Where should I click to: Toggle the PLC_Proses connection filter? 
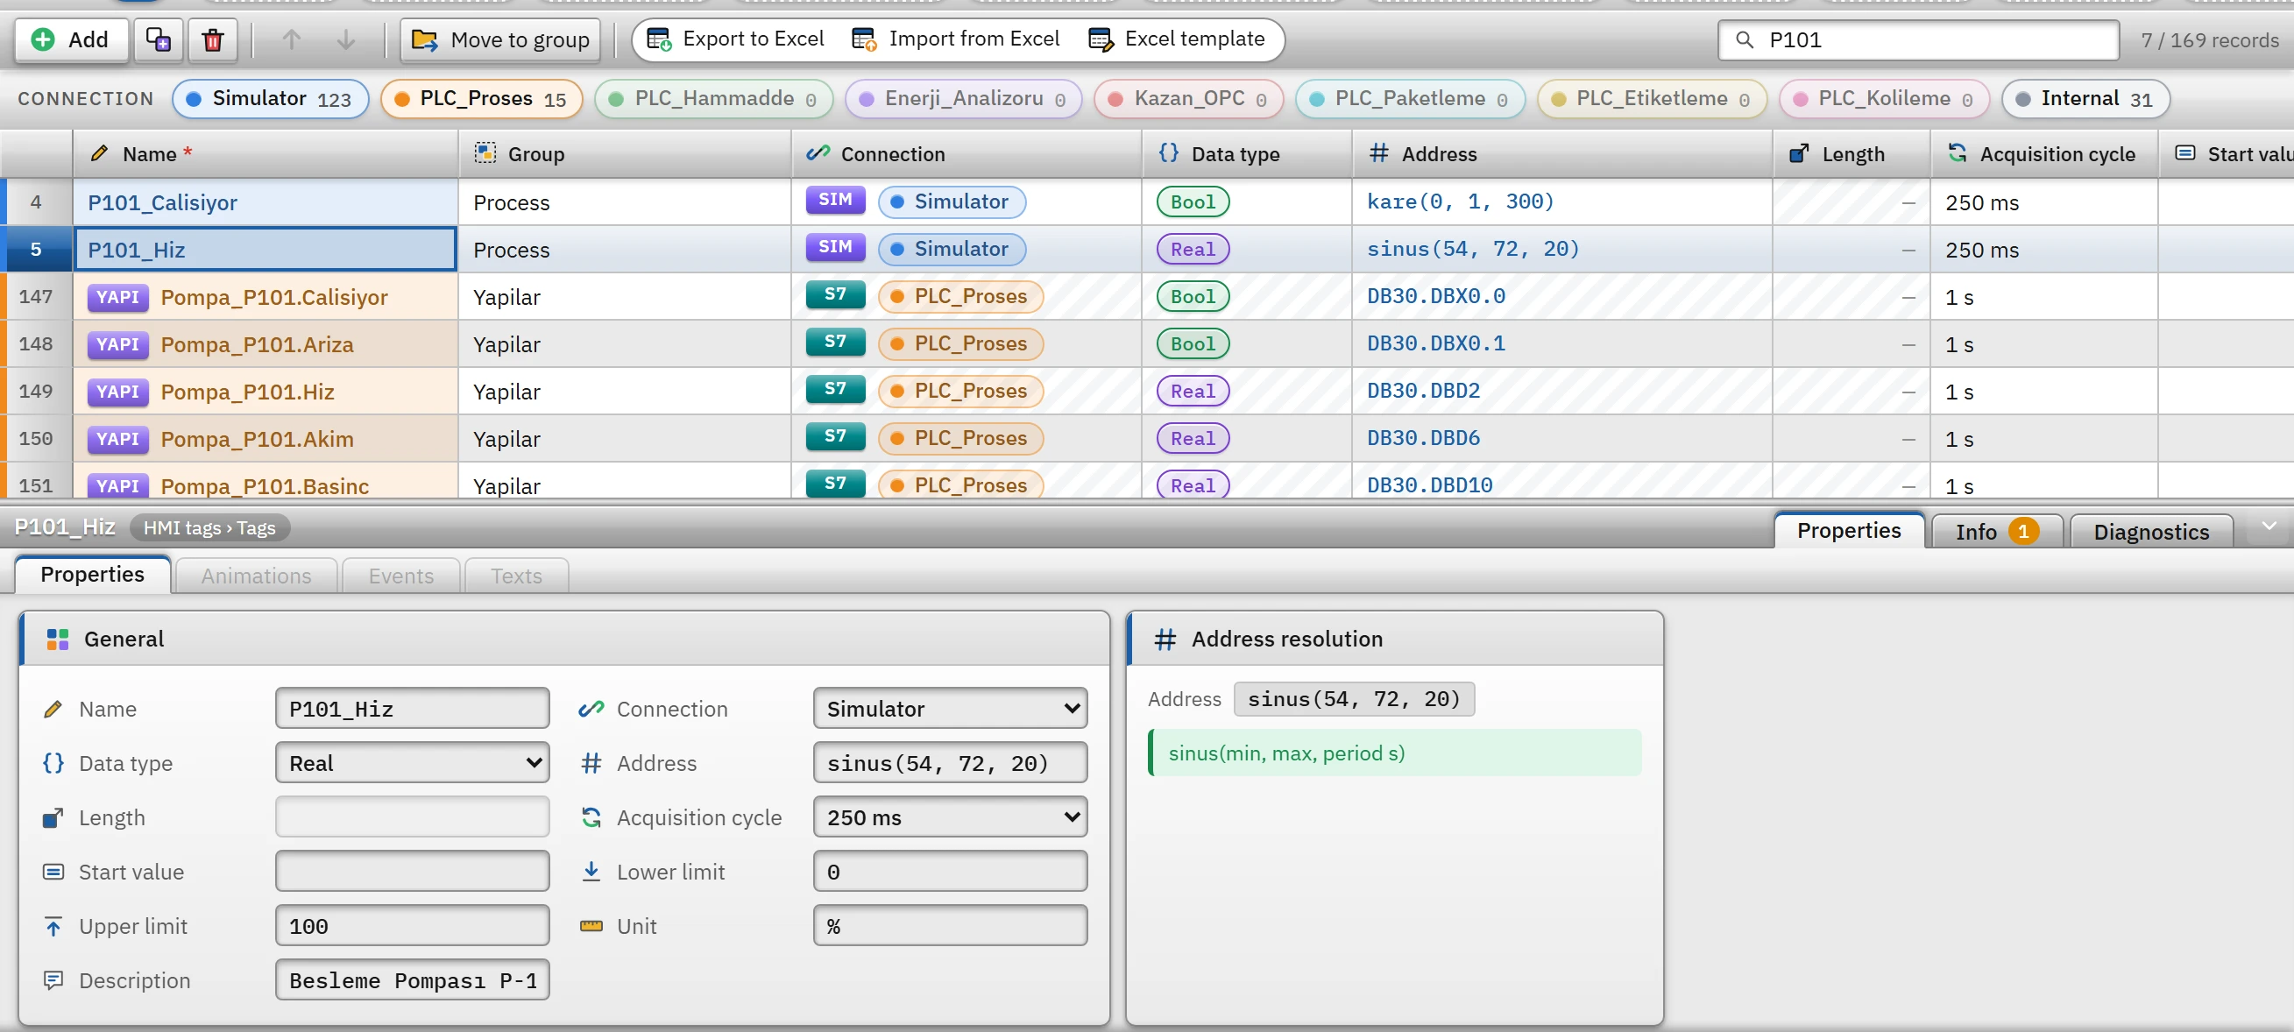(x=482, y=99)
